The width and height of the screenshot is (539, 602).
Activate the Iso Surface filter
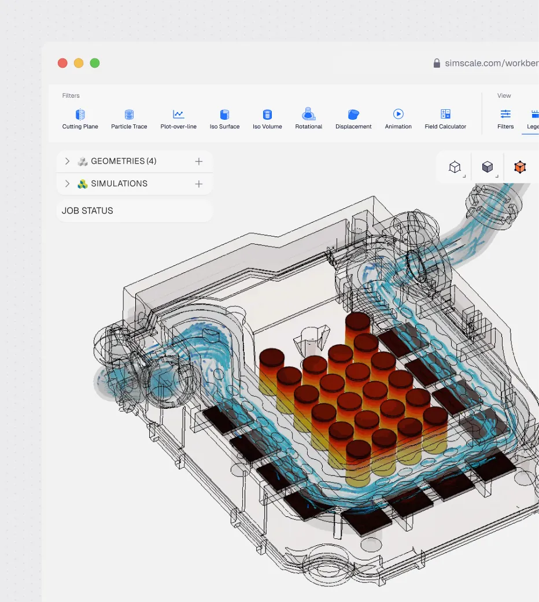pos(224,119)
